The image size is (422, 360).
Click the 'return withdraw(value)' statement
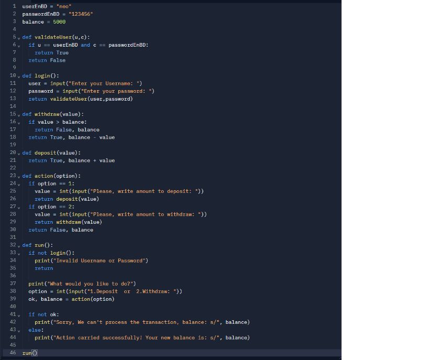[x=69, y=222]
